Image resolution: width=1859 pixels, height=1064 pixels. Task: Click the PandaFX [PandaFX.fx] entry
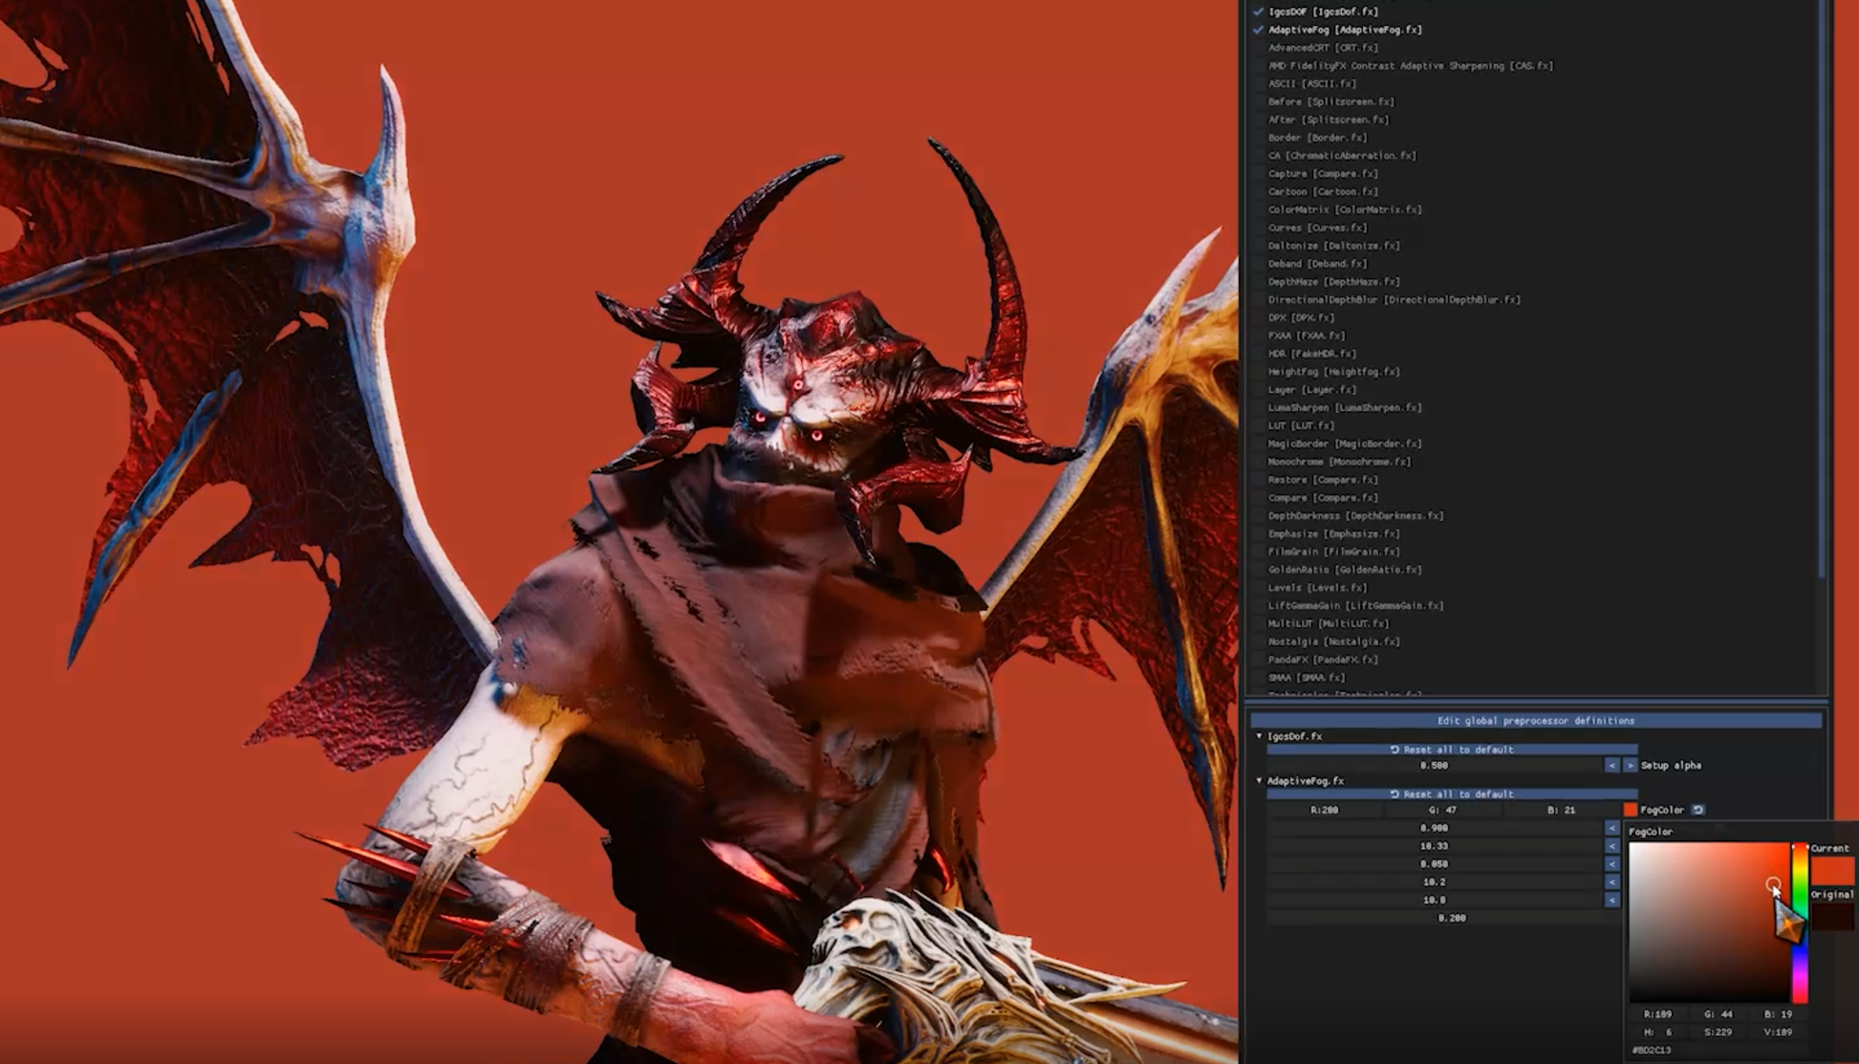(x=1324, y=661)
